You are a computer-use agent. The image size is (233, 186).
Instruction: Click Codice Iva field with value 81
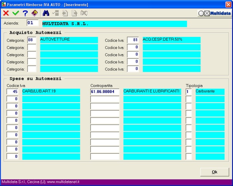point(133,40)
